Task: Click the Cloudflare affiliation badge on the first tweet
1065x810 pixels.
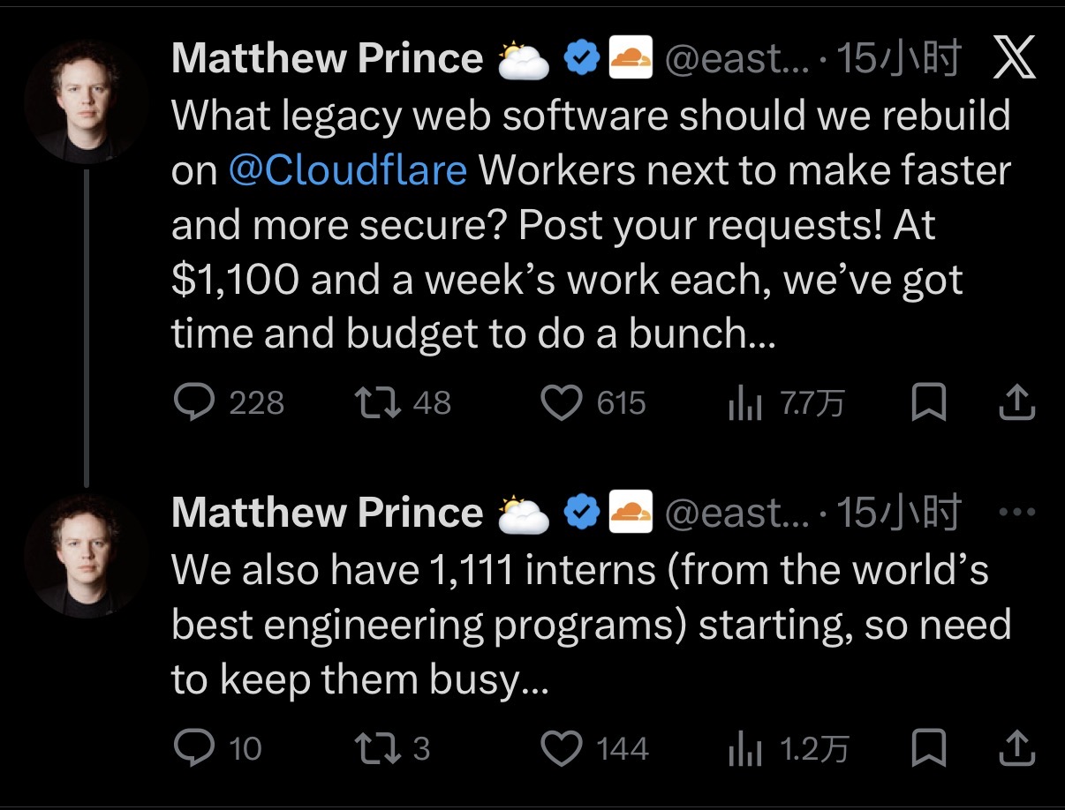Action: [x=631, y=57]
